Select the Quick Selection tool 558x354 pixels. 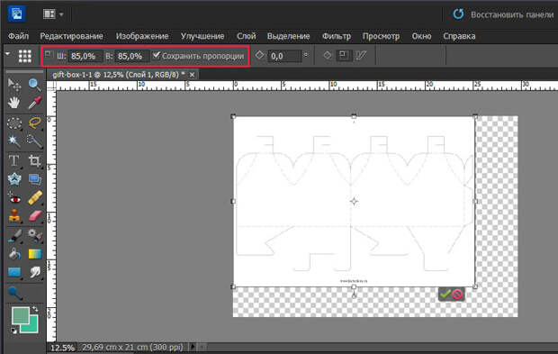click(34, 141)
